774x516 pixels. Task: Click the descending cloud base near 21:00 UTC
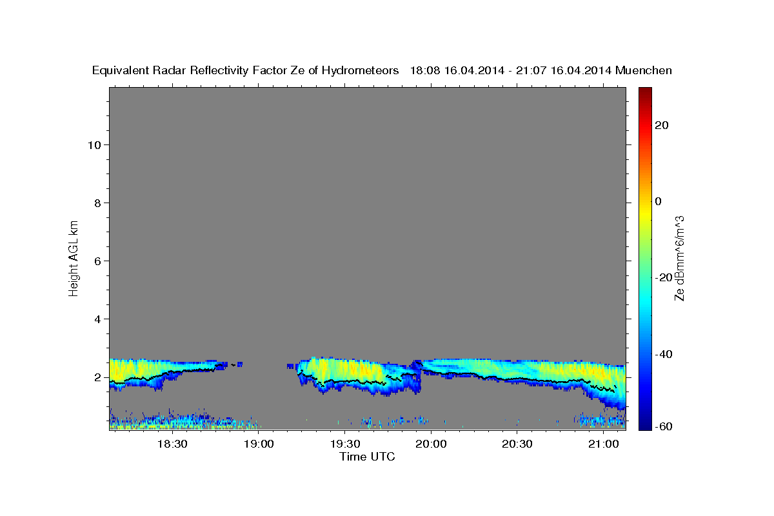[603, 390]
